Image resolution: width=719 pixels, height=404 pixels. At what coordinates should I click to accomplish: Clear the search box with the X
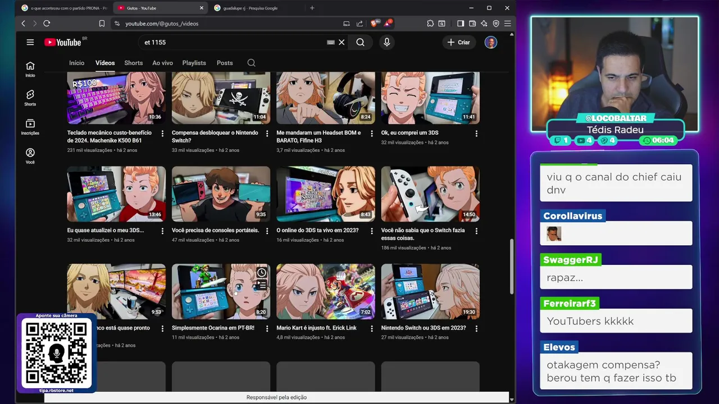[x=342, y=42]
